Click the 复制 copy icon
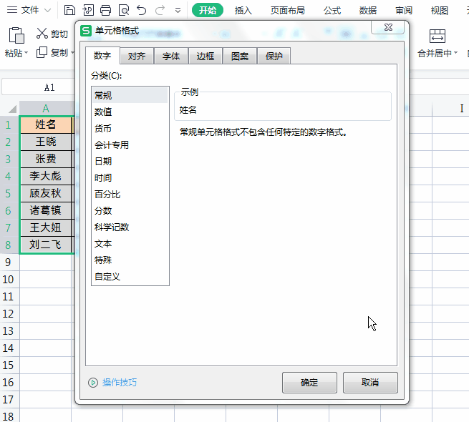Screen dimensions: 469x422 click(42, 52)
